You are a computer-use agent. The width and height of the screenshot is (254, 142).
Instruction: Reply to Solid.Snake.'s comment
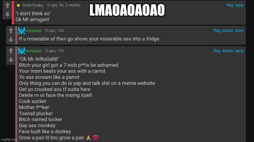pos(239,5)
